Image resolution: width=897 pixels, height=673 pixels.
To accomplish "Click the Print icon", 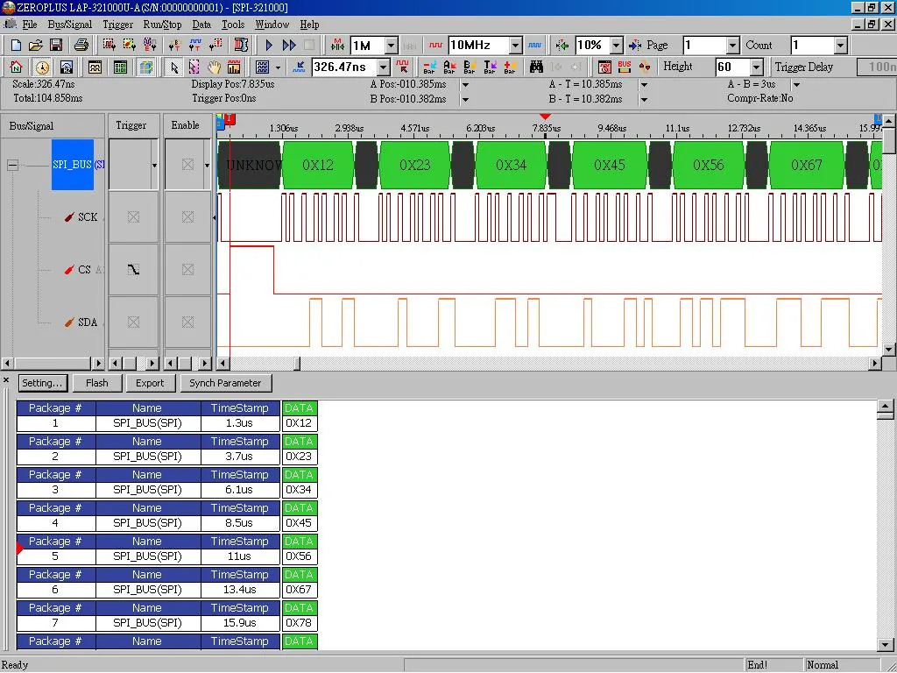I will click(81, 46).
